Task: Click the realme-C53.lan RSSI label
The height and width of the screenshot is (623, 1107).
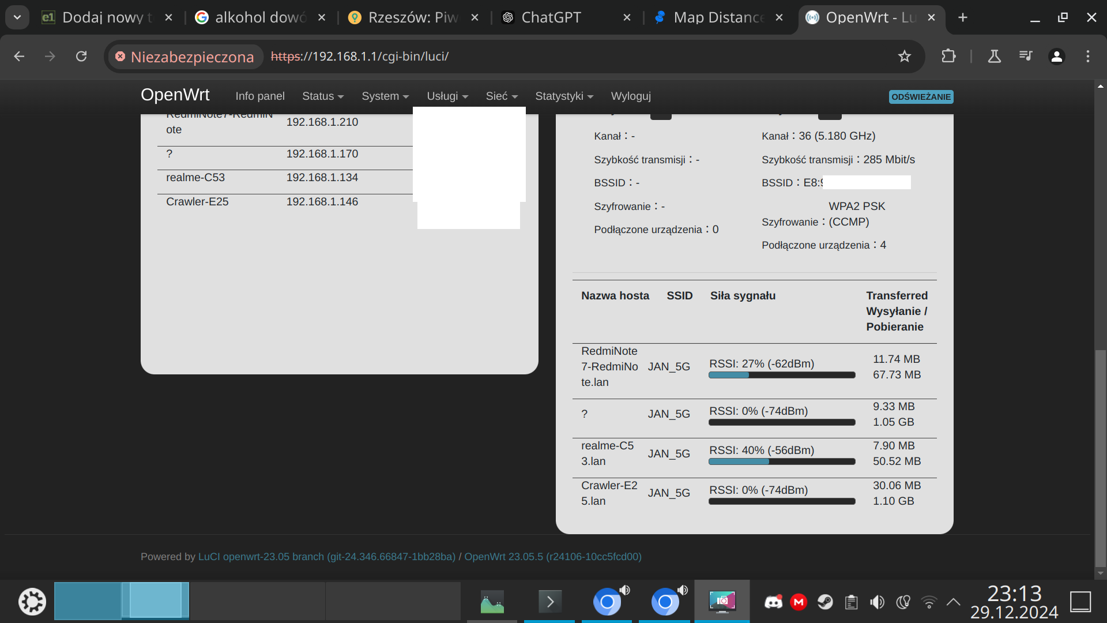Action: tap(762, 450)
